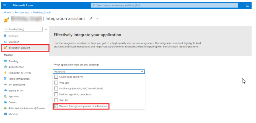This screenshot has height=123, width=256.
Task: Open Certificates & secrets
Action: (x=20, y=73)
